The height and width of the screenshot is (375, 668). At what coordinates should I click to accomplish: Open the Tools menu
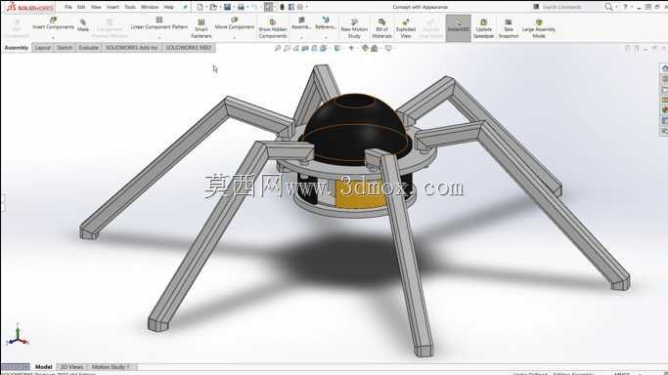(130, 7)
